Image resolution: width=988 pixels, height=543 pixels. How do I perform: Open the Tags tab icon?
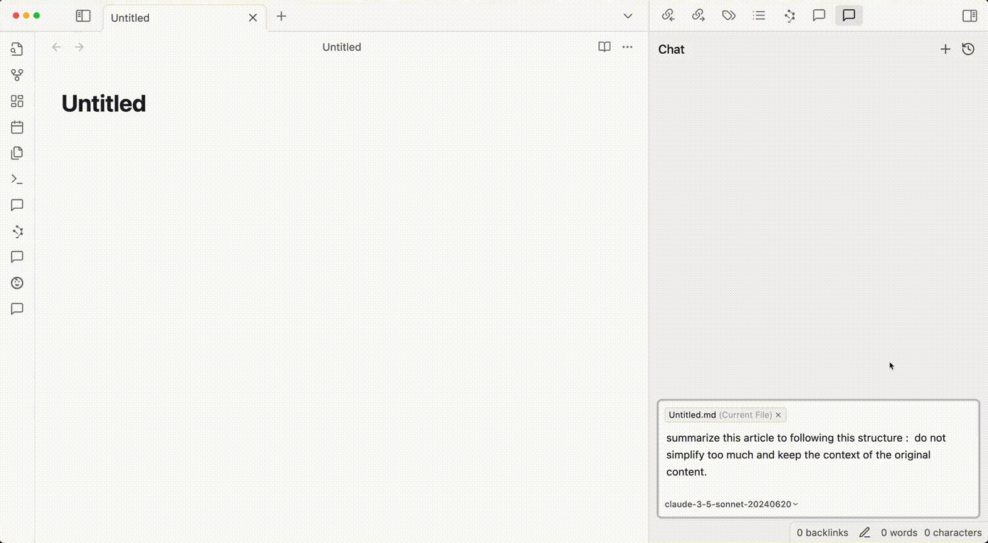click(x=729, y=15)
